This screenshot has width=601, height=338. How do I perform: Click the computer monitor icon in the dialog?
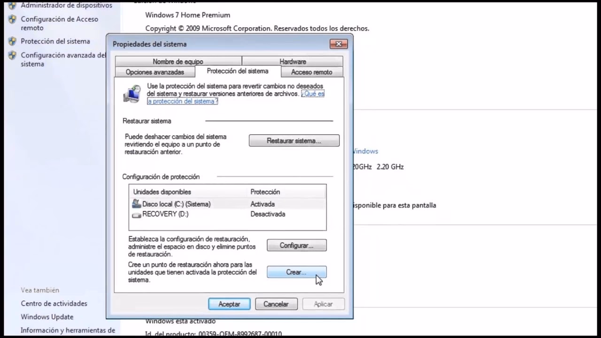132,93
